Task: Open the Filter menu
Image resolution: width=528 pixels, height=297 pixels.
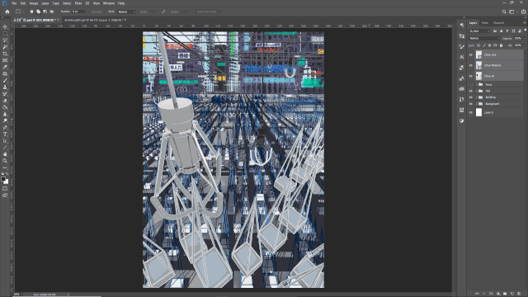Action: tap(78, 3)
